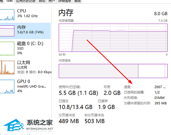
Task: Click the 速度 2667 value
Action: pyautogui.click(x=160, y=87)
